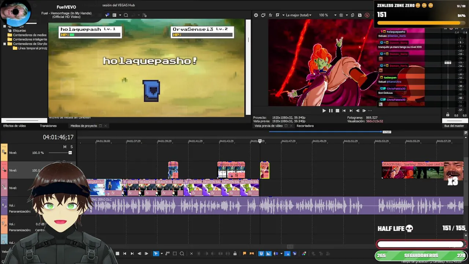
Task: Toggle lock envelopes to events icon
Action: (x=287, y=253)
